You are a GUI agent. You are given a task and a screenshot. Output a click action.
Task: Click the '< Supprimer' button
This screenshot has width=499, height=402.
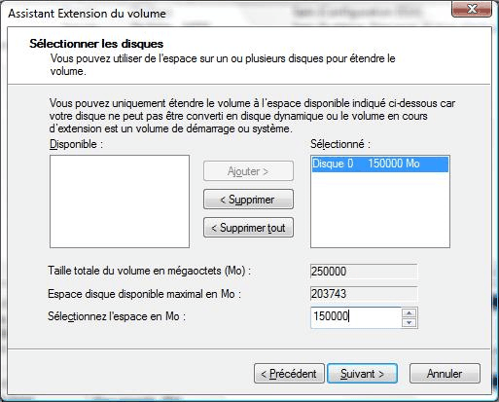(x=248, y=200)
